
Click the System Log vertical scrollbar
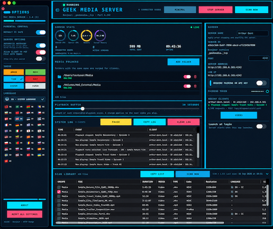(198, 146)
